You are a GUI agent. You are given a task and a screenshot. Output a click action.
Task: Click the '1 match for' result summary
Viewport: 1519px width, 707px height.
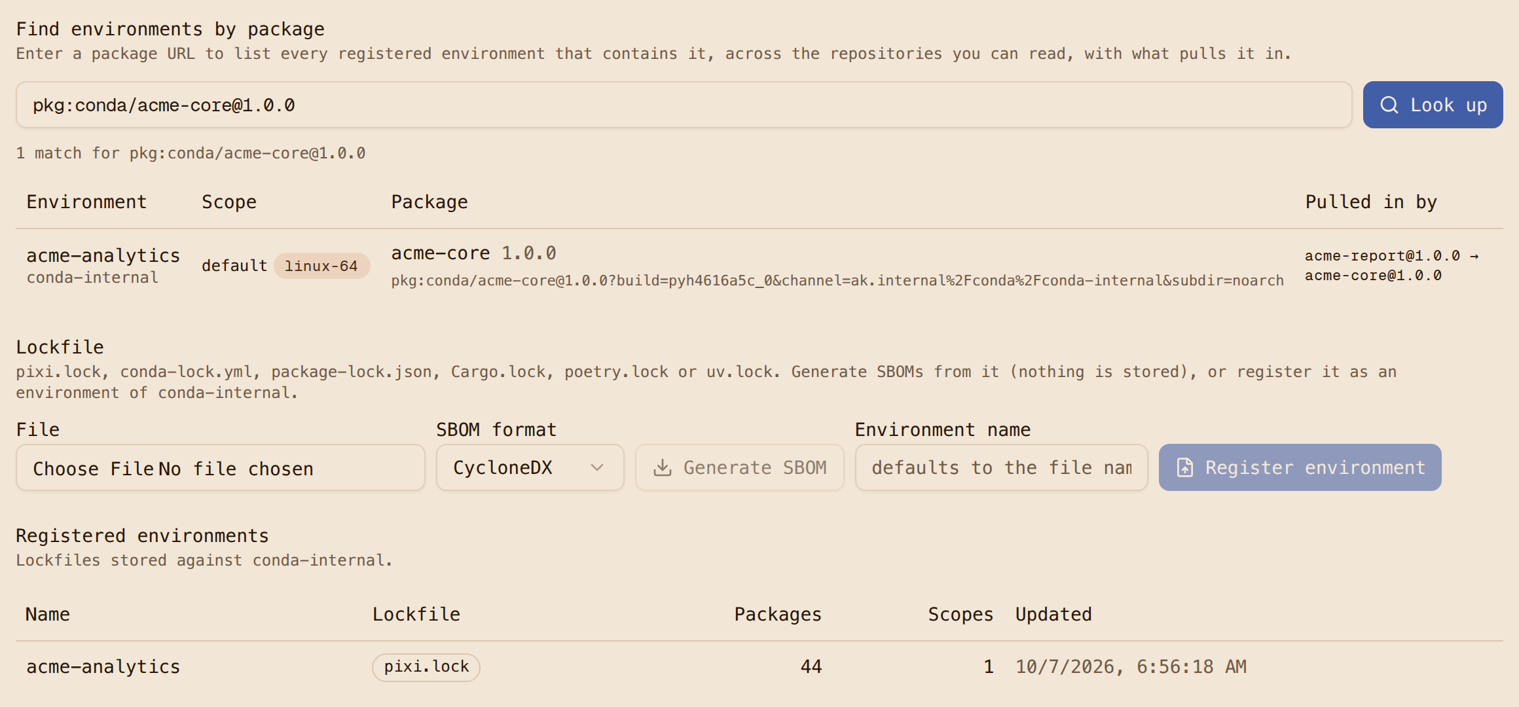[x=191, y=153]
